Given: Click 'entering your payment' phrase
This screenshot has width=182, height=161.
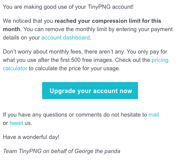Looking at the screenshot, I should [x=144, y=29].
